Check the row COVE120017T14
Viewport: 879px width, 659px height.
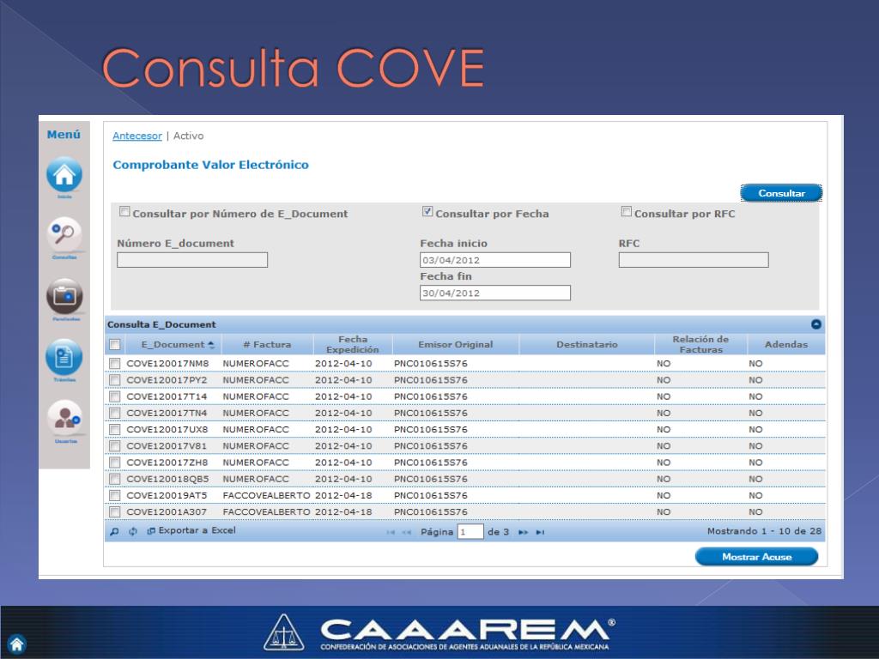(114, 396)
